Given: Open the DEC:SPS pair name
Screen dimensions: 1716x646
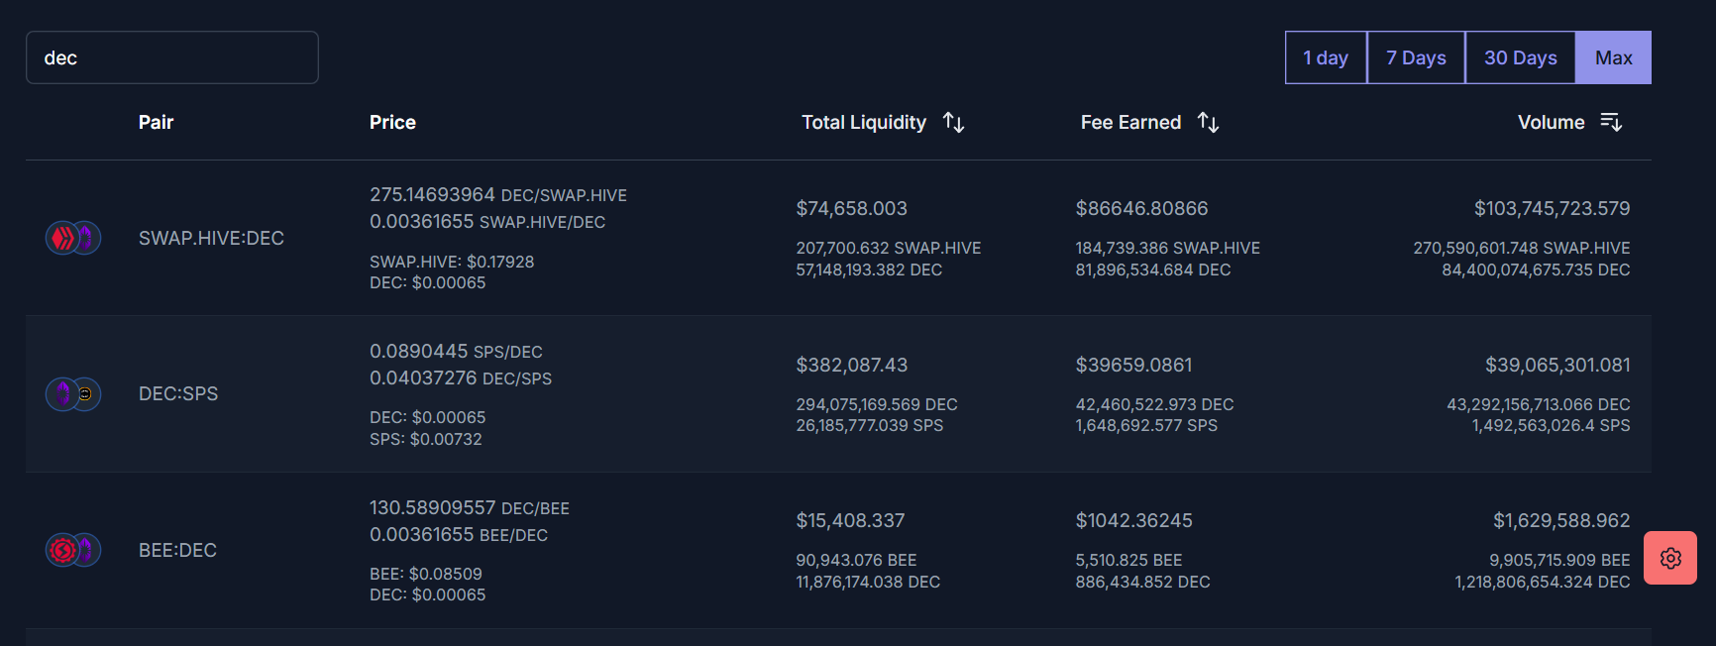Looking at the screenshot, I should (178, 394).
